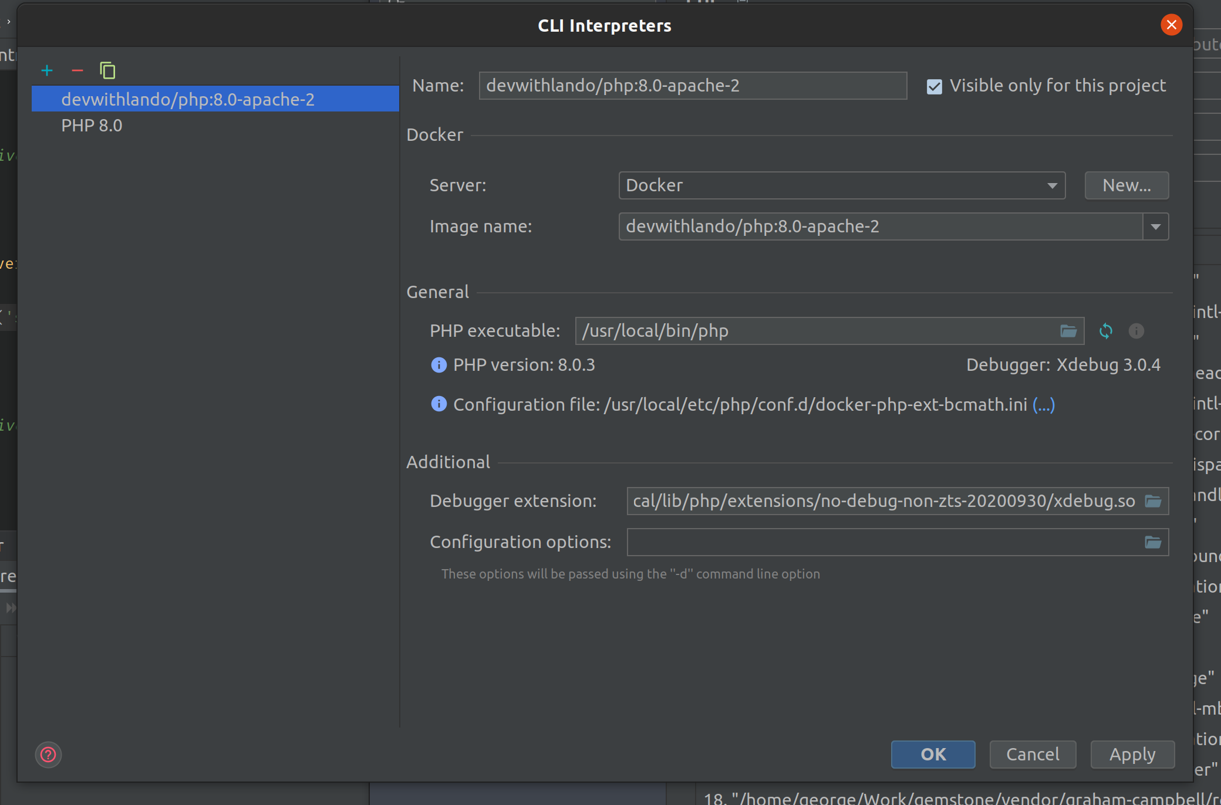This screenshot has height=805, width=1221.
Task: Click the PHP executable help question icon
Action: (x=1136, y=331)
